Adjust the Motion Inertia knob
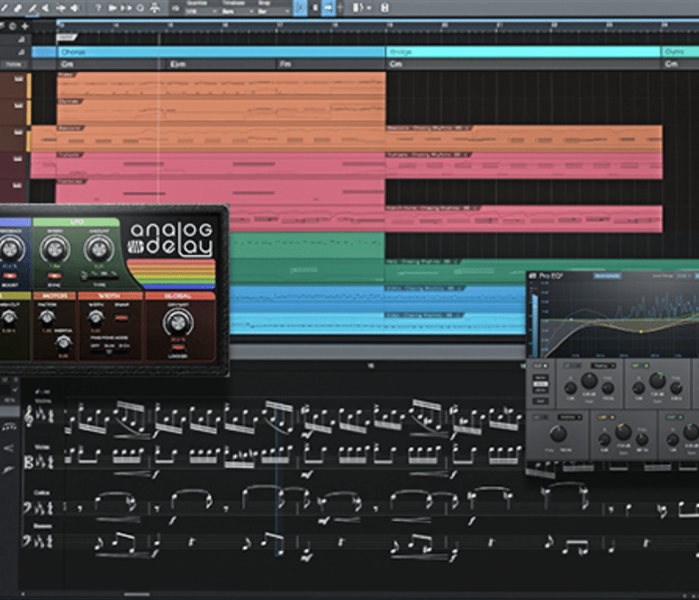 tap(64, 342)
